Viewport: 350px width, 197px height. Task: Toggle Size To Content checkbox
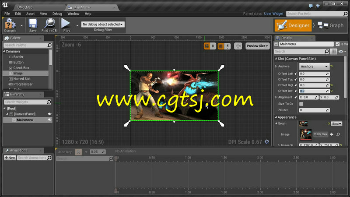(301, 104)
